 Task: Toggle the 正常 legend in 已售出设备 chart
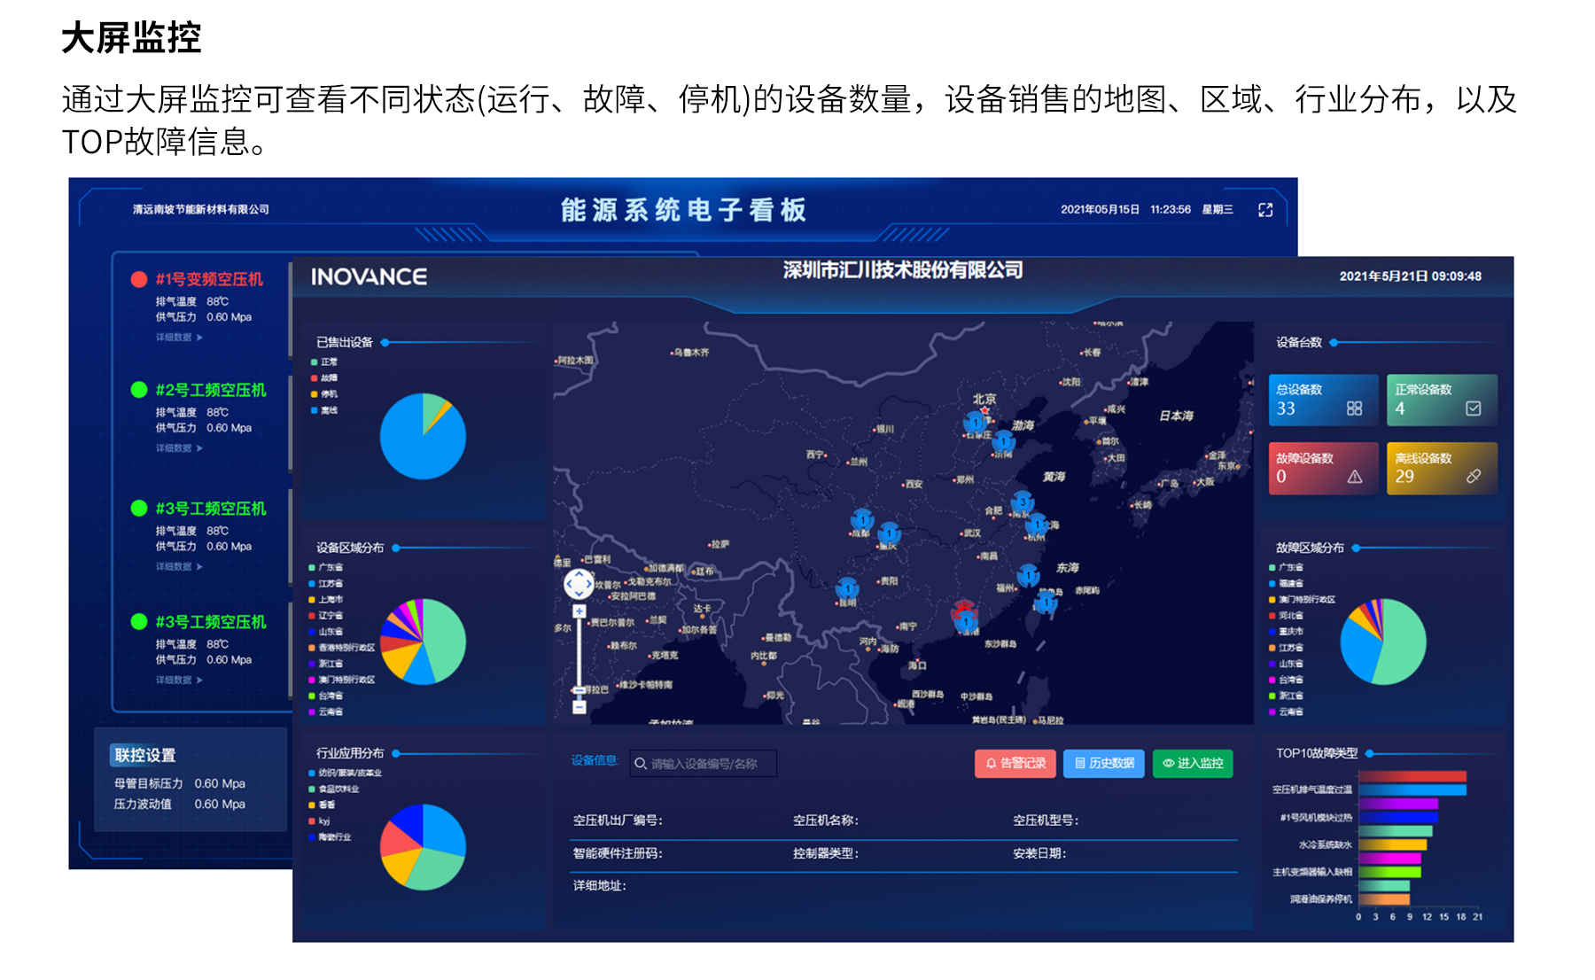(x=324, y=362)
